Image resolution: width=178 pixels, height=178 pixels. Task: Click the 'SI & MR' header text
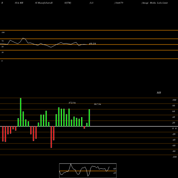point(19,3)
